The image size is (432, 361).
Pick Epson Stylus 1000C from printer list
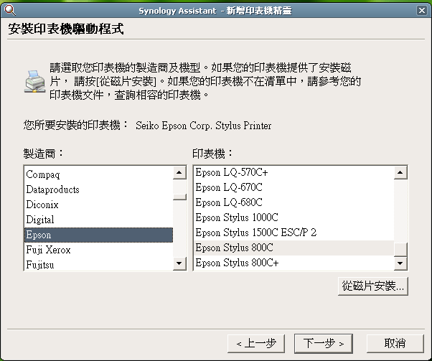point(294,217)
